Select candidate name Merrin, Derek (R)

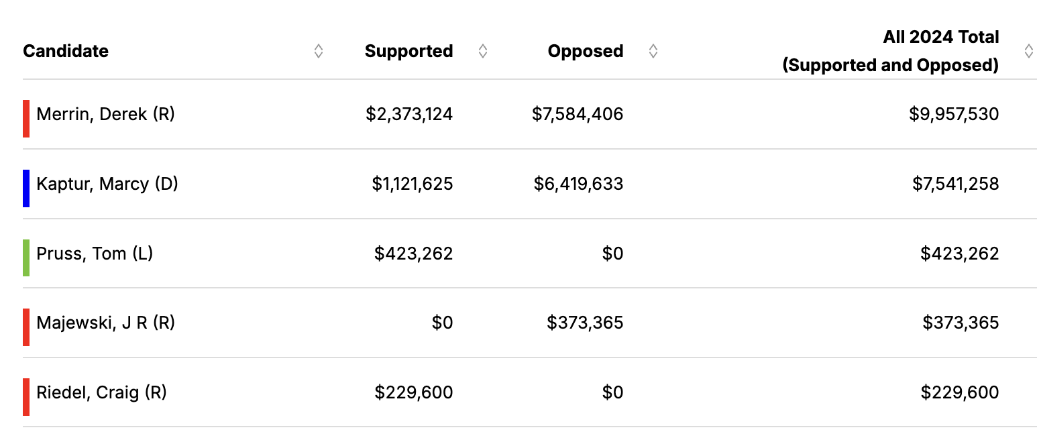click(105, 114)
